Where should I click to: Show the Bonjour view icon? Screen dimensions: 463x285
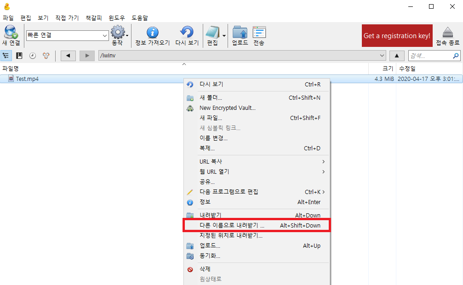46,56
